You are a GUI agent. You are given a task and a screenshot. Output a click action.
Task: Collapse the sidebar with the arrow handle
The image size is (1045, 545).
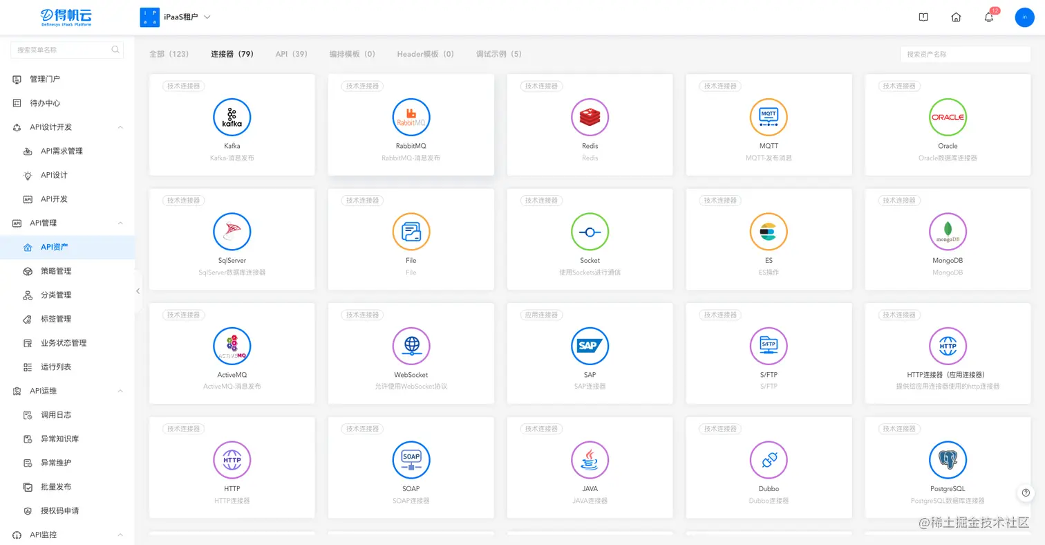point(138,291)
